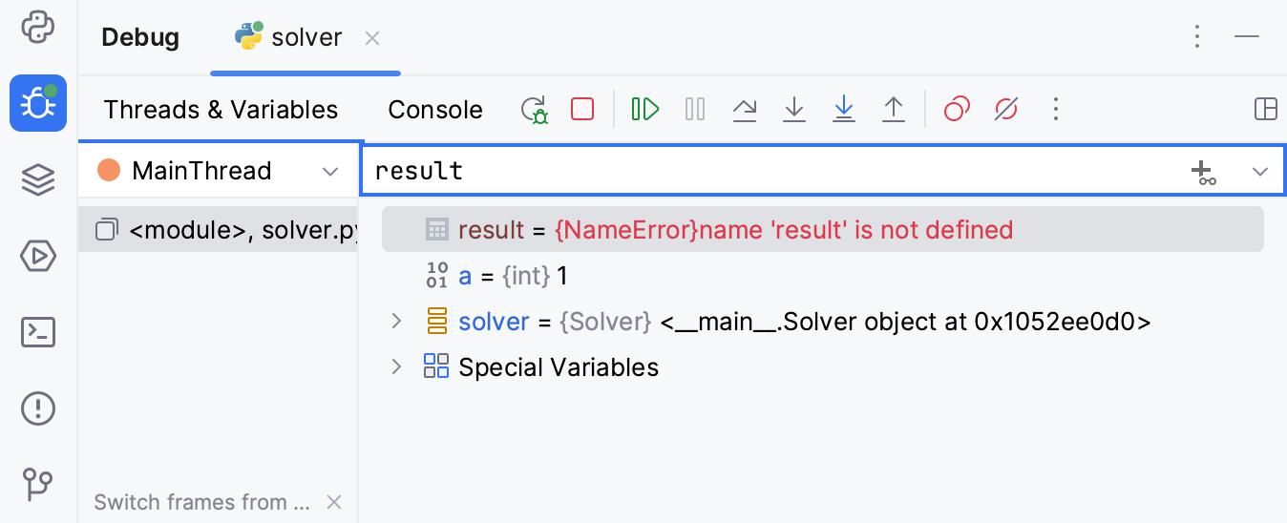
Task: Stop the debug session
Action: tap(582, 110)
